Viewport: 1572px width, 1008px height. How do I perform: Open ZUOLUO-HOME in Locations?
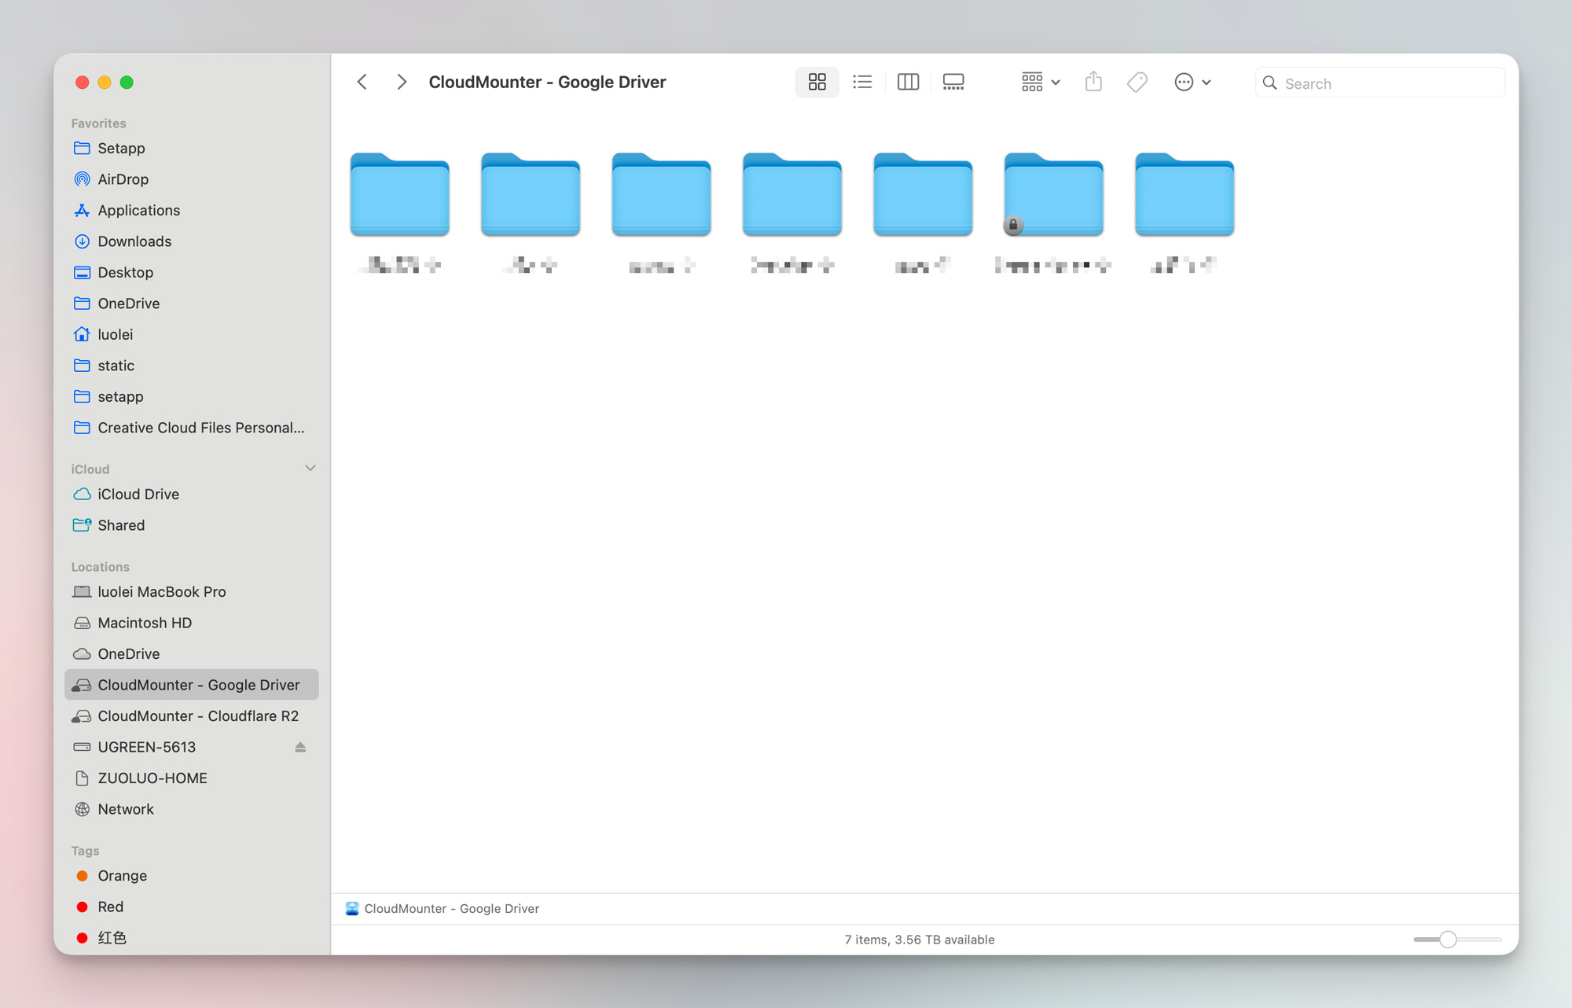(x=192, y=778)
